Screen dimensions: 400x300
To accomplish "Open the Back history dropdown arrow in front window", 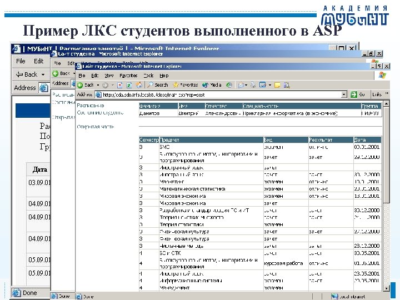I will coord(98,85).
